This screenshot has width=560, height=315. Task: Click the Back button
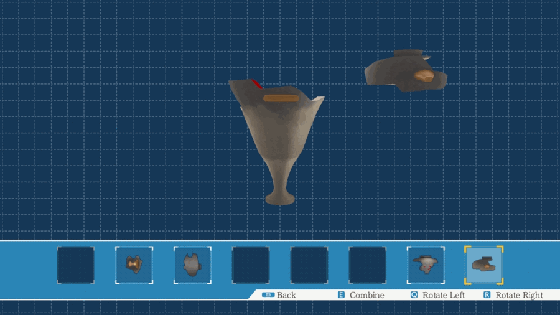point(279,295)
